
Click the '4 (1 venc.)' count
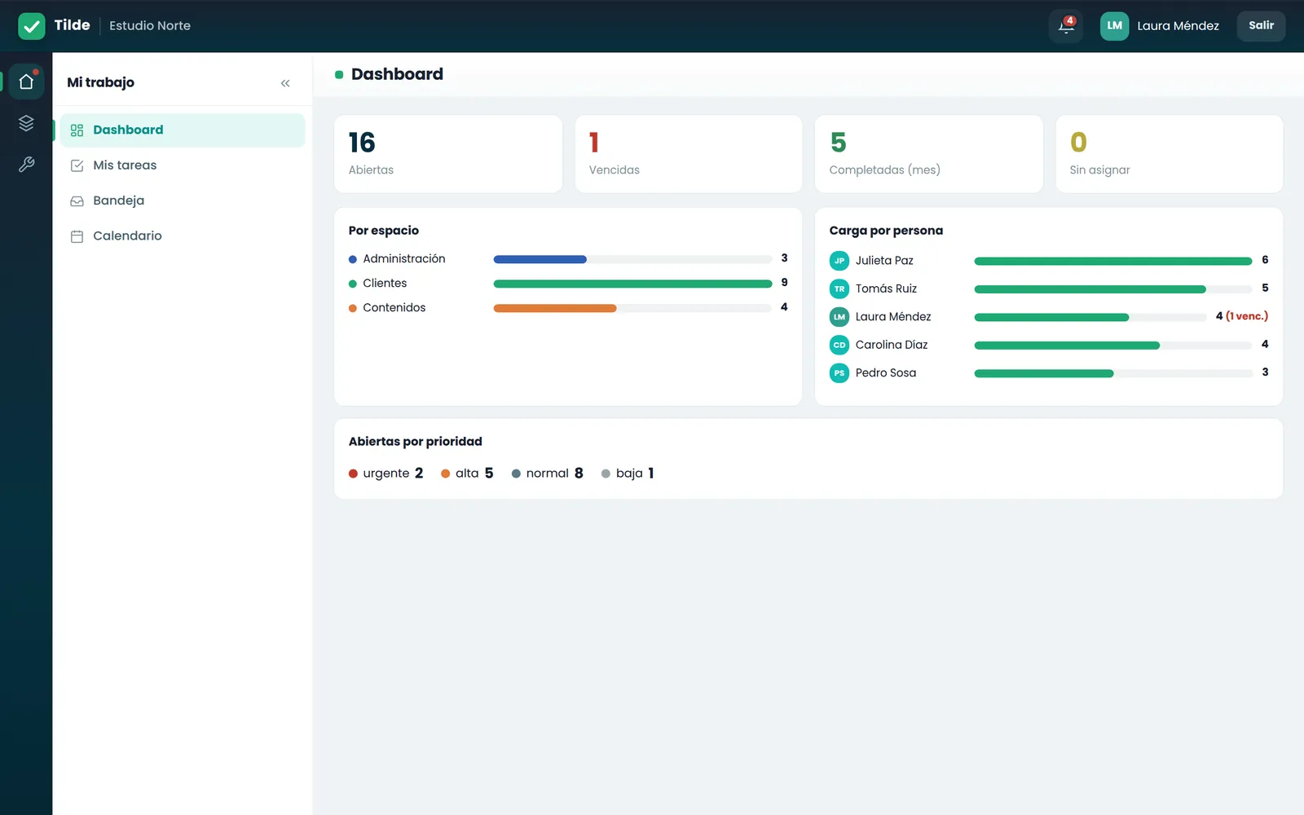[x=1242, y=316]
